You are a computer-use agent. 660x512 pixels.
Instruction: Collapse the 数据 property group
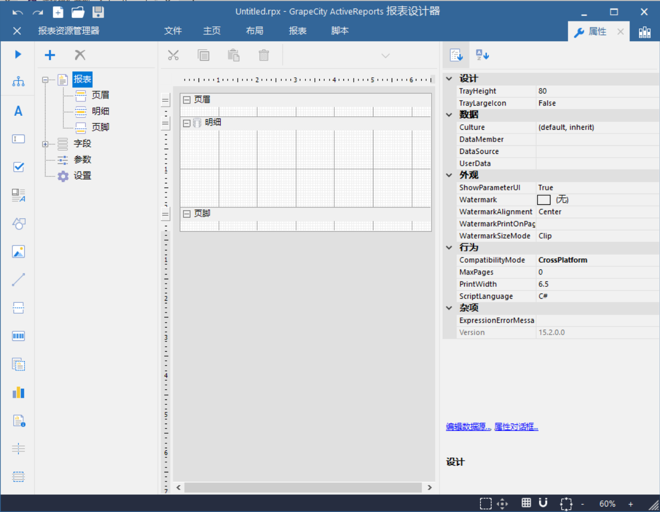tap(449, 115)
